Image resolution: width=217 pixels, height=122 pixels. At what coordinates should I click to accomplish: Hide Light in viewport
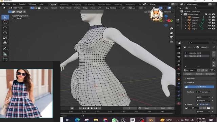tap(210, 28)
